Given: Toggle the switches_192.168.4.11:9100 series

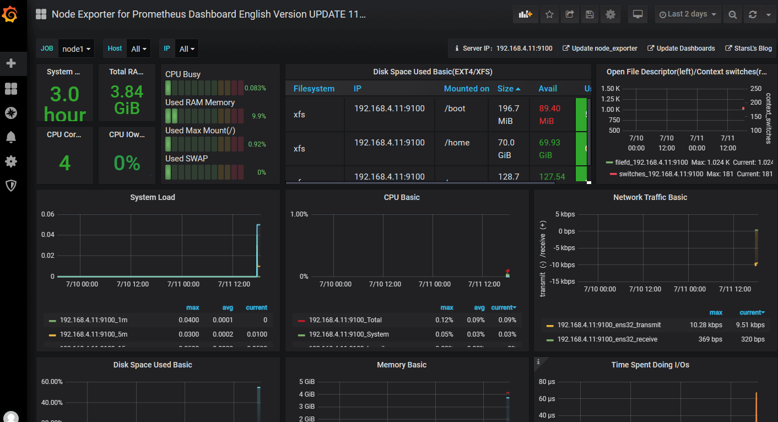Looking at the screenshot, I should click(661, 174).
